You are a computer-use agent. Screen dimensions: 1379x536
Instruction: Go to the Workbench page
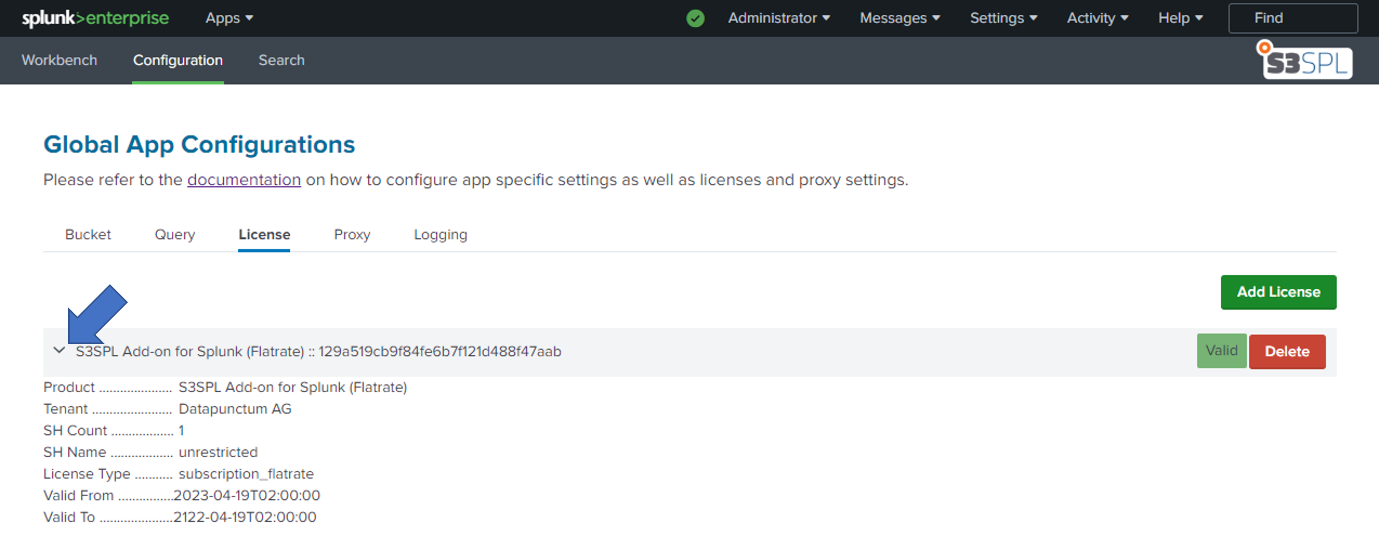(60, 60)
